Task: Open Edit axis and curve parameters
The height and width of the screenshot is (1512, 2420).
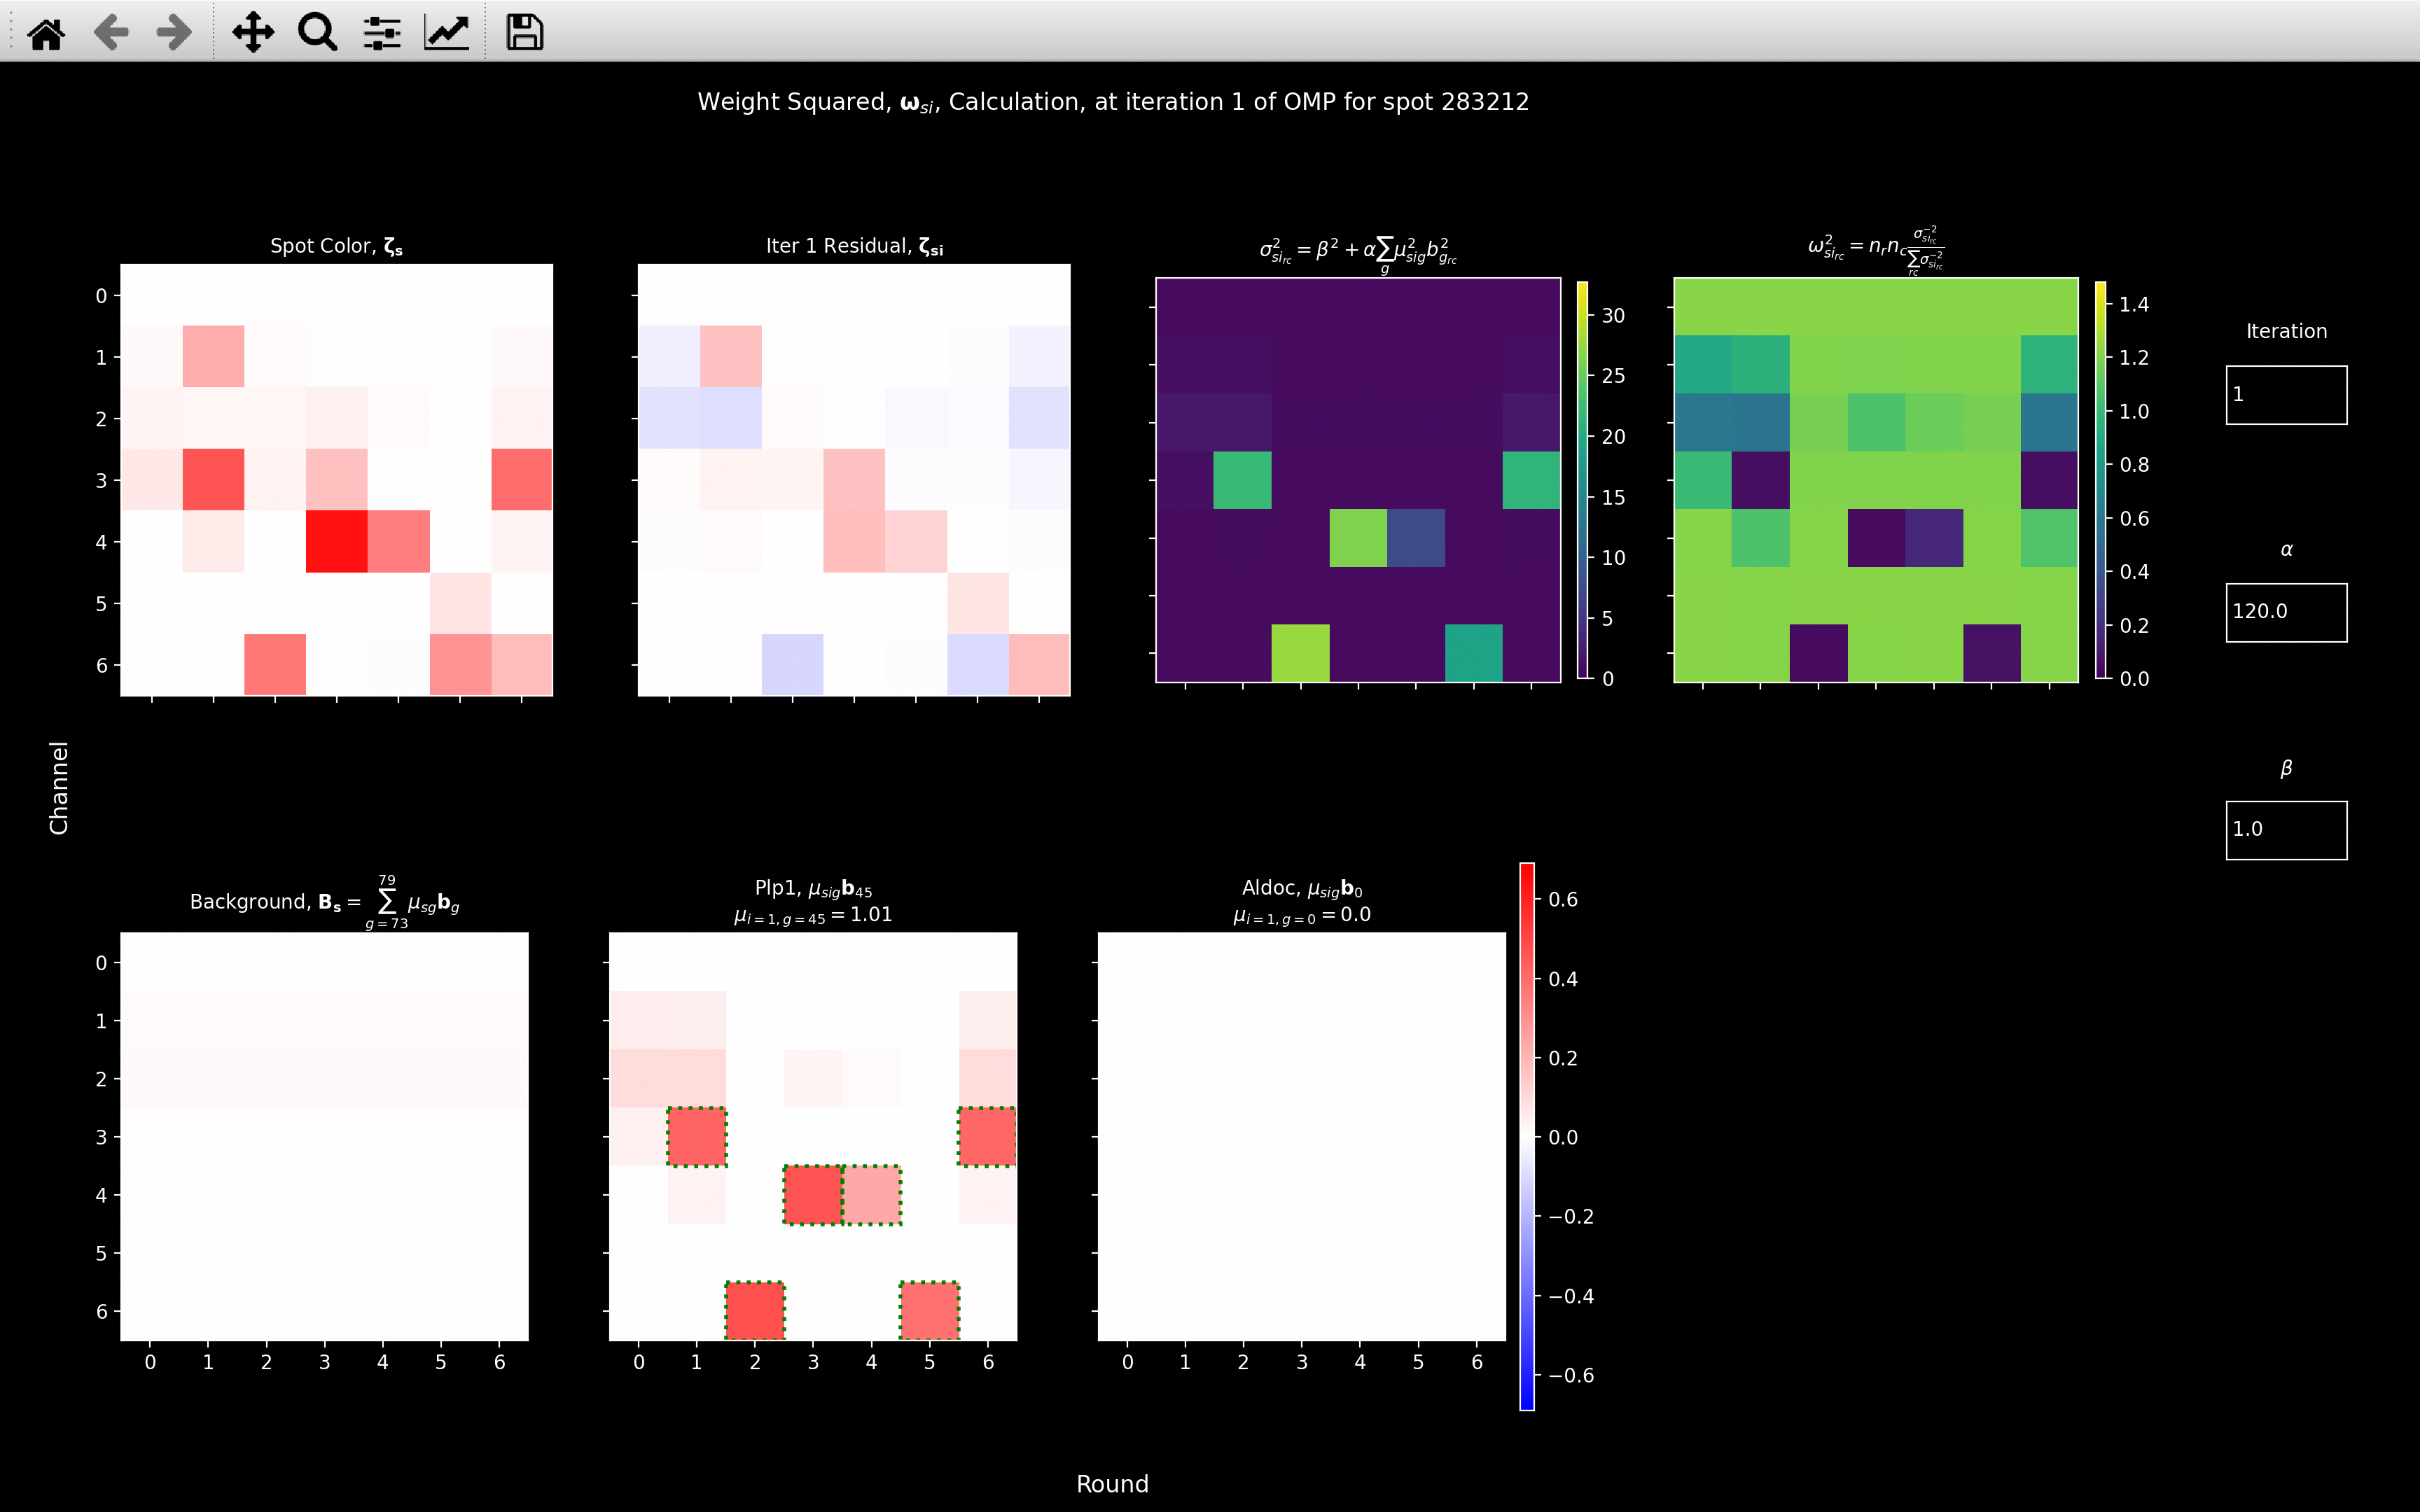Action: tap(447, 33)
